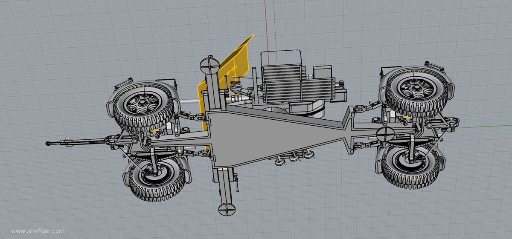Click the green horizontal axis line
512x239 pixels.
point(484,127)
